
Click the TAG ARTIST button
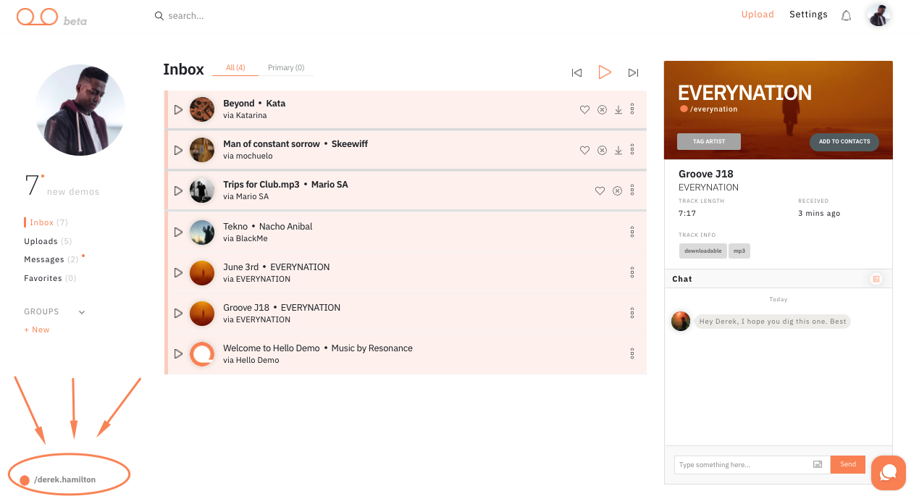[709, 141]
